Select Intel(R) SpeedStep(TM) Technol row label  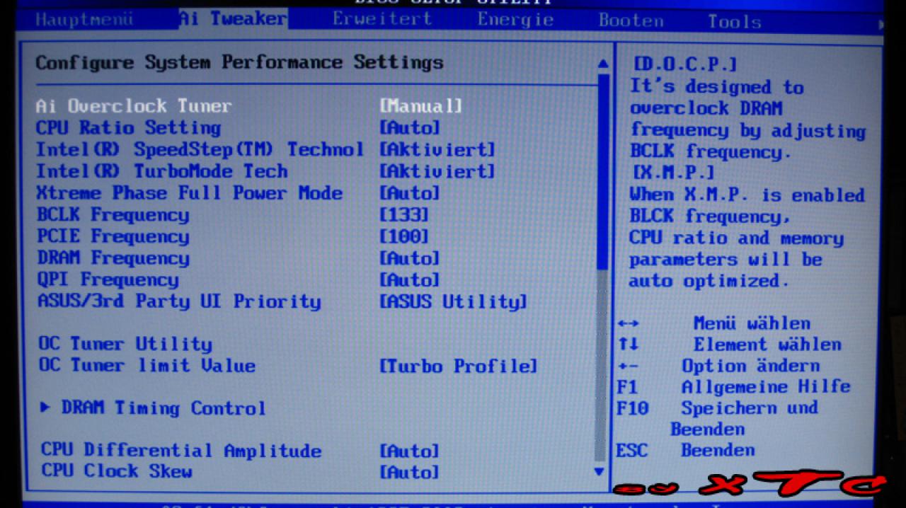click(x=200, y=149)
